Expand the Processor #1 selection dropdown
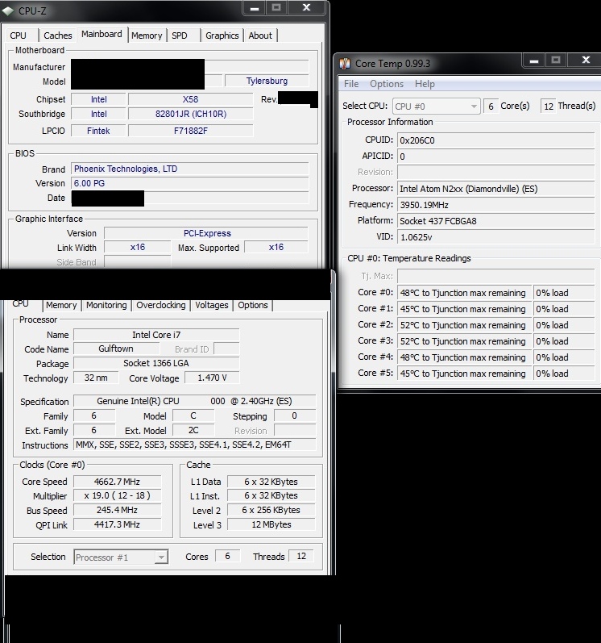601x643 pixels. tap(121, 557)
